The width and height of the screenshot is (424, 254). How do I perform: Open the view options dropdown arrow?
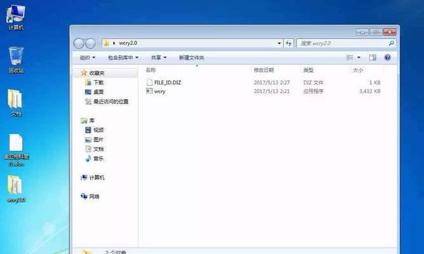point(359,58)
